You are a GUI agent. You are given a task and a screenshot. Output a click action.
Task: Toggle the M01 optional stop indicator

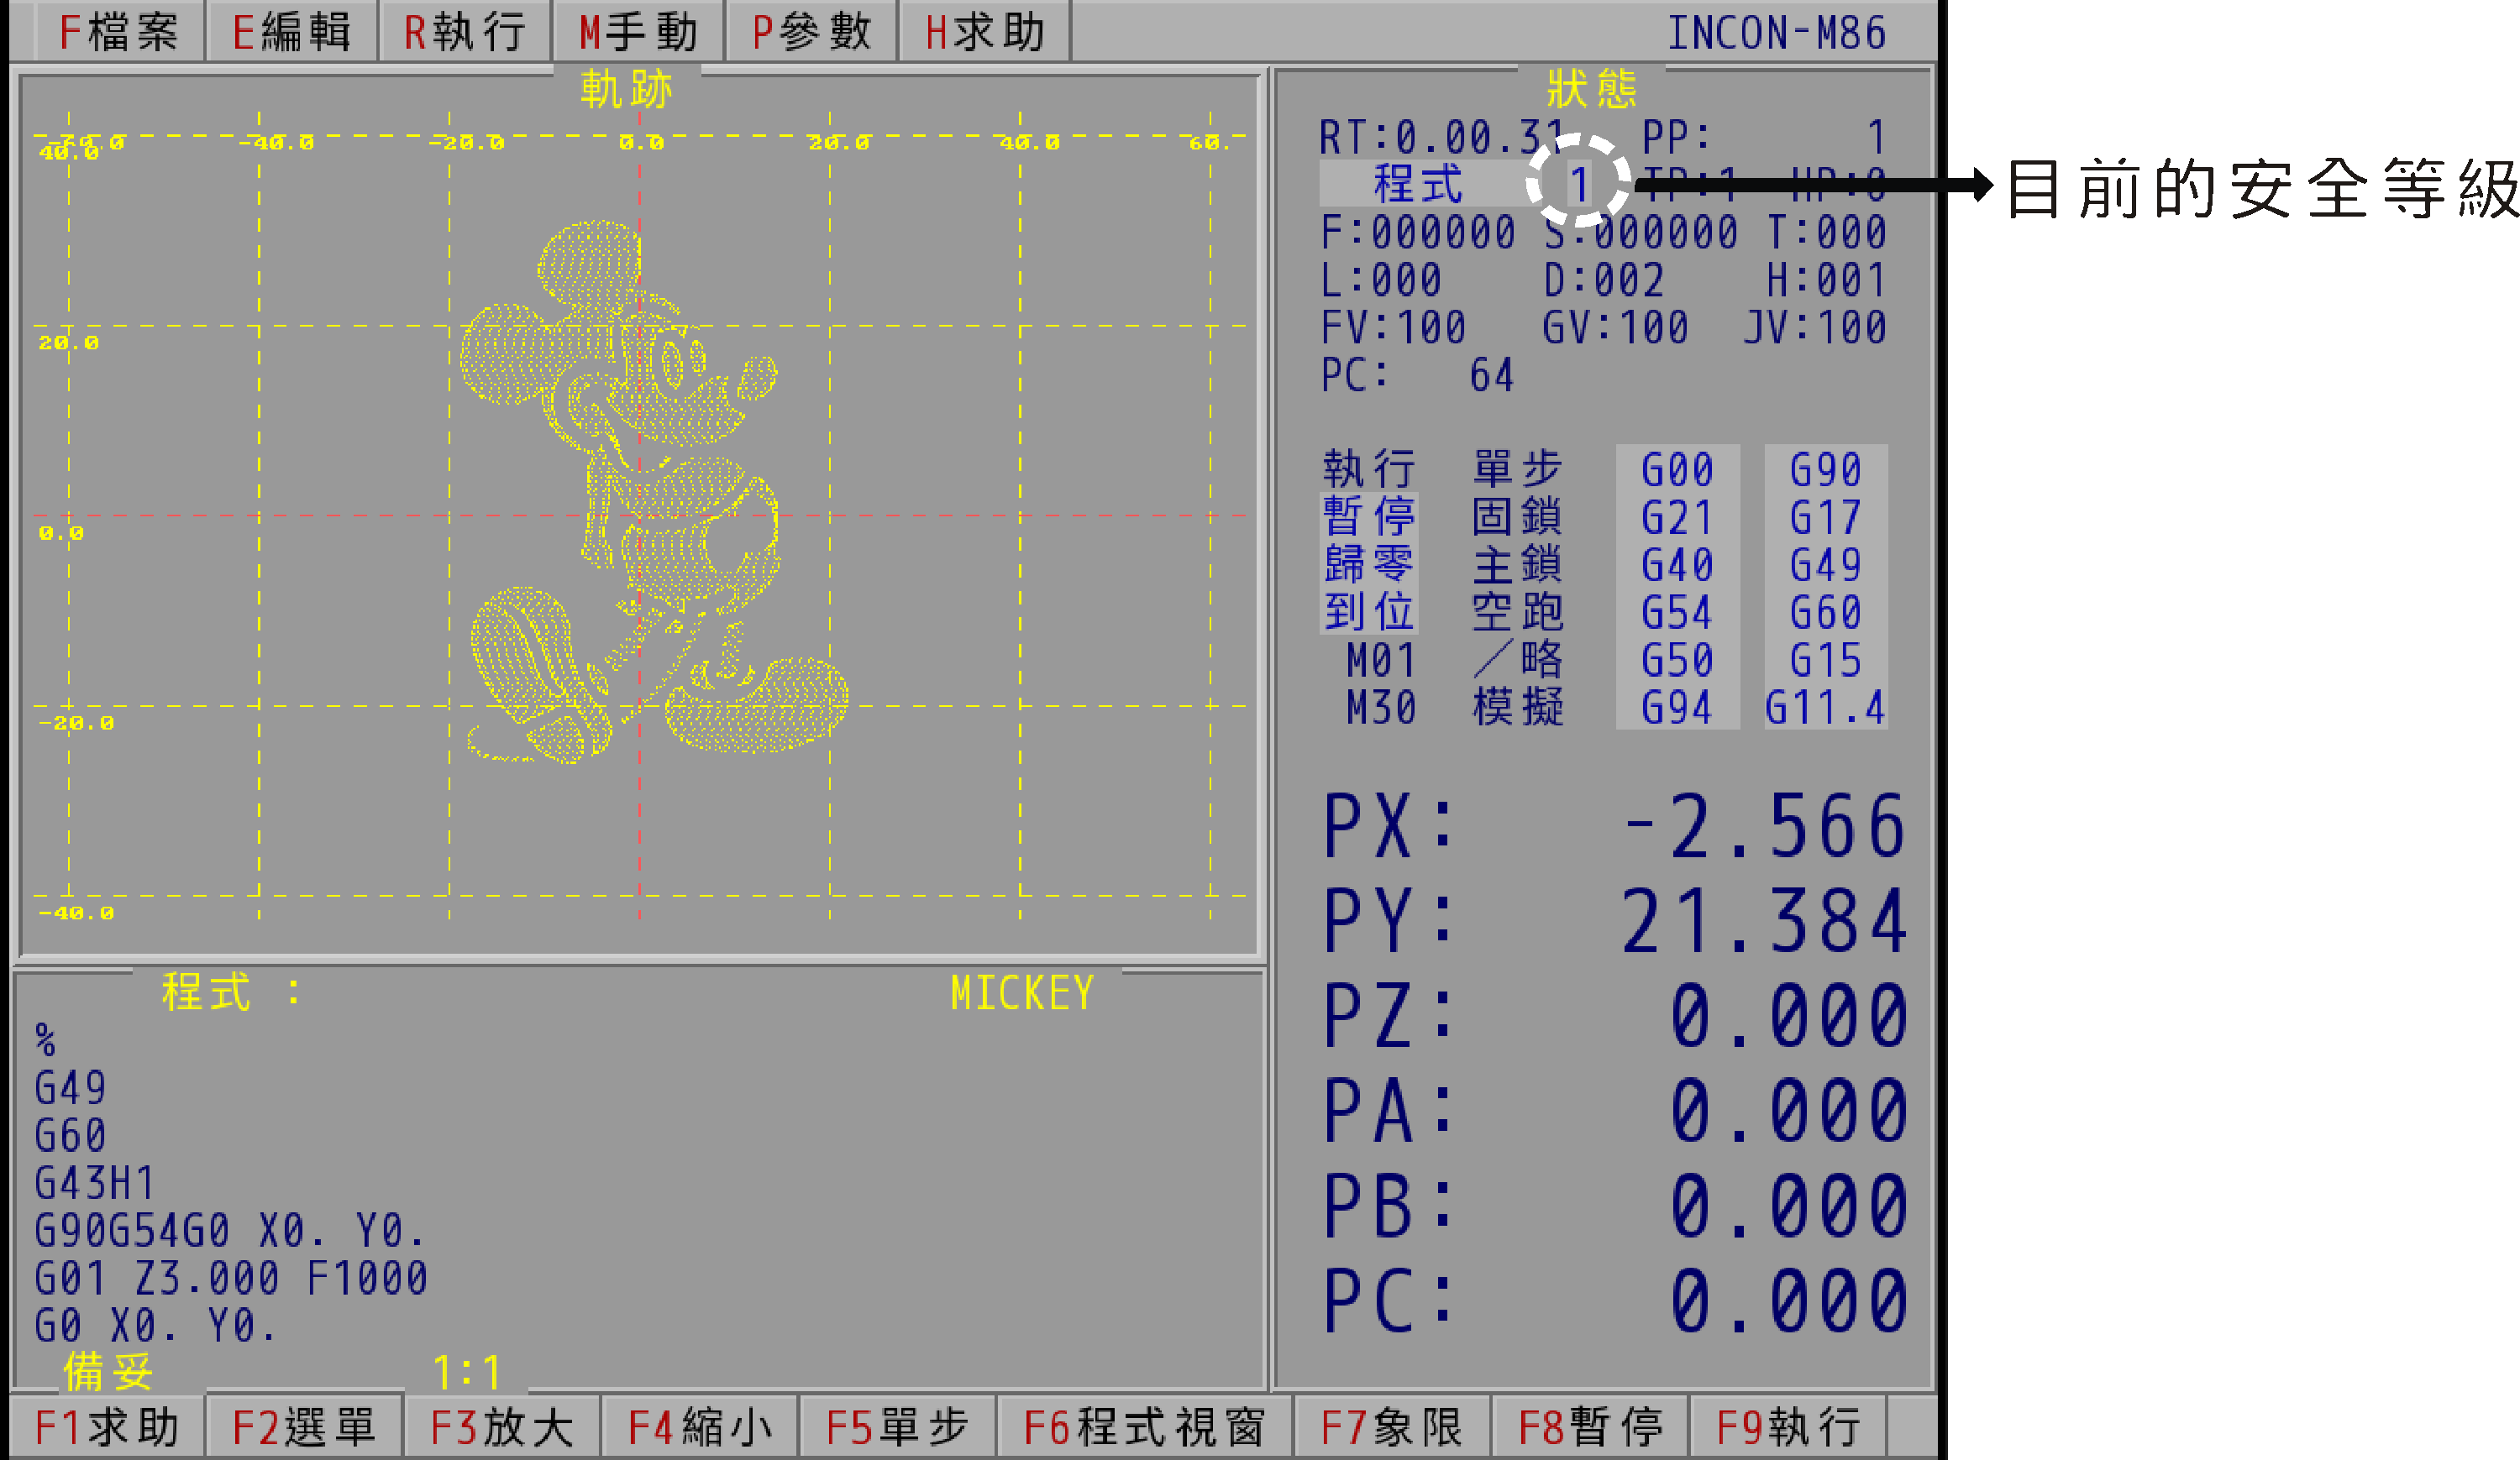tap(1381, 661)
